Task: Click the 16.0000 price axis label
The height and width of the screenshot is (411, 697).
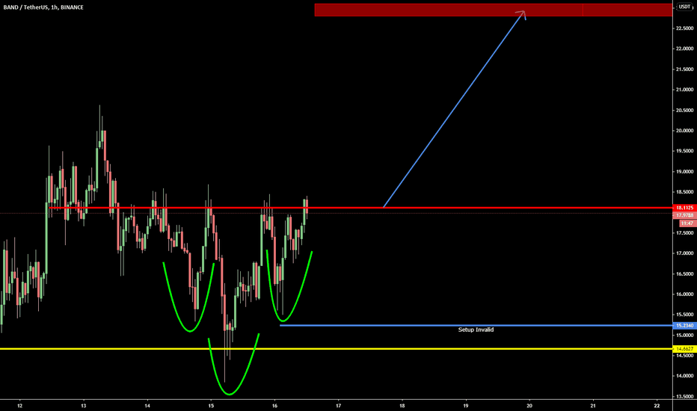Action: 684,294
